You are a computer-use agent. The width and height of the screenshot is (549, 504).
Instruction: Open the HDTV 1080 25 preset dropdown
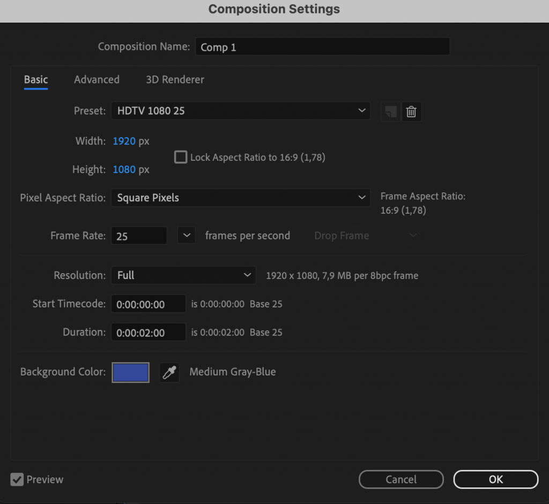coord(240,111)
